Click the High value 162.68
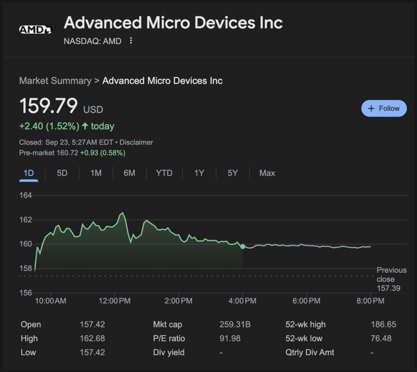417x372 pixels. [92, 338]
